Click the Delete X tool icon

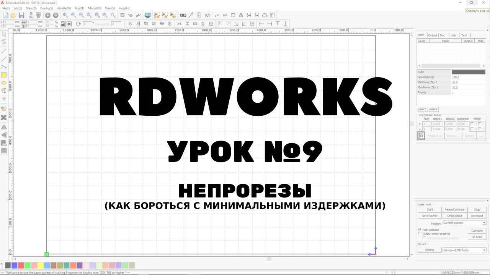[x=4, y=117]
